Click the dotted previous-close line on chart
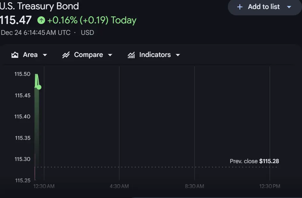Image resolution: width=302 pixels, height=198 pixels. point(128,167)
